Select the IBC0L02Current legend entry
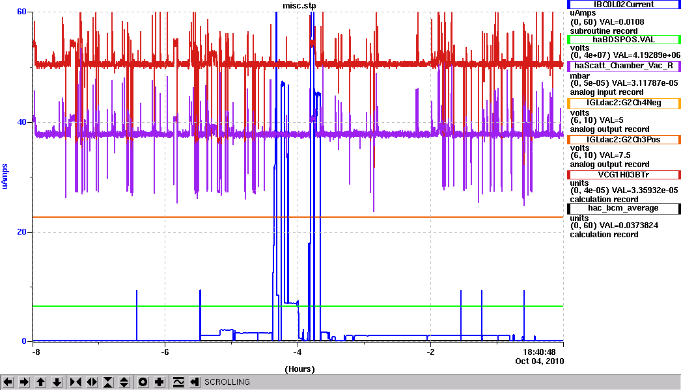Screen dimensions: 681x390 coord(624,5)
